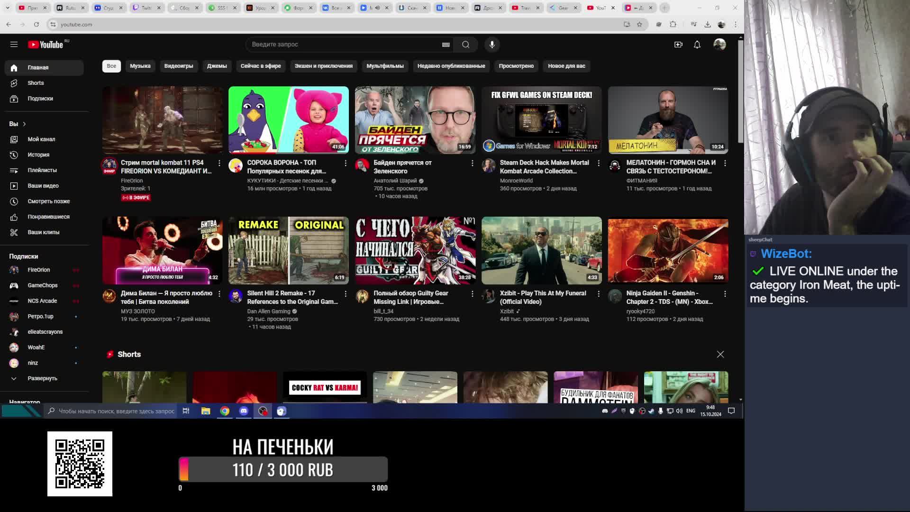910x512 pixels.
Task: Open the История (History) sidebar item
Action: (38, 155)
